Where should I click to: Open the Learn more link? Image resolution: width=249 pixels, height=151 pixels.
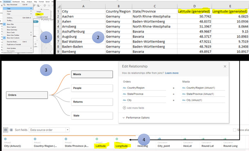(172, 73)
